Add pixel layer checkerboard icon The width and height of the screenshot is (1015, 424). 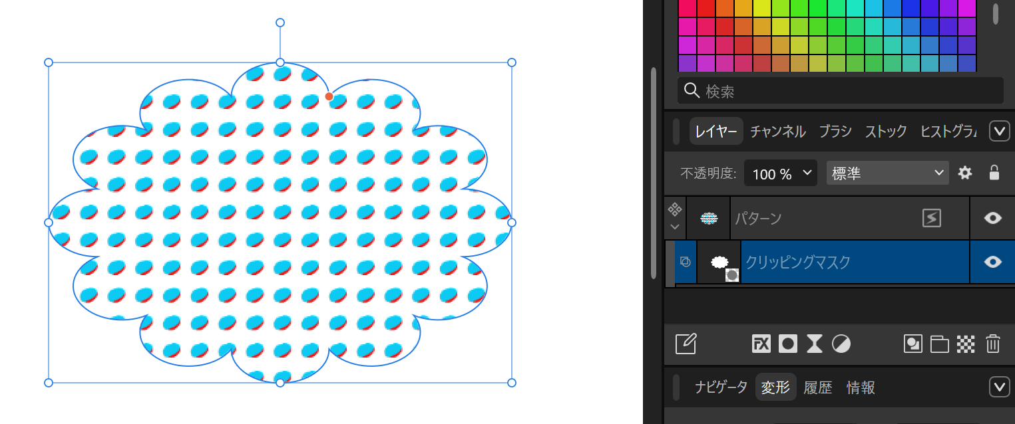pos(966,344)
